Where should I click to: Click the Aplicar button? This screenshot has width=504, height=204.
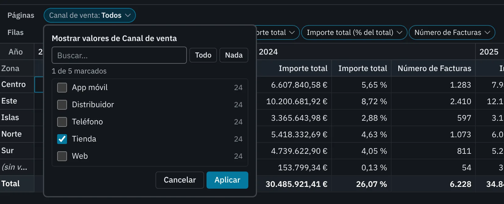pos(227,180)
